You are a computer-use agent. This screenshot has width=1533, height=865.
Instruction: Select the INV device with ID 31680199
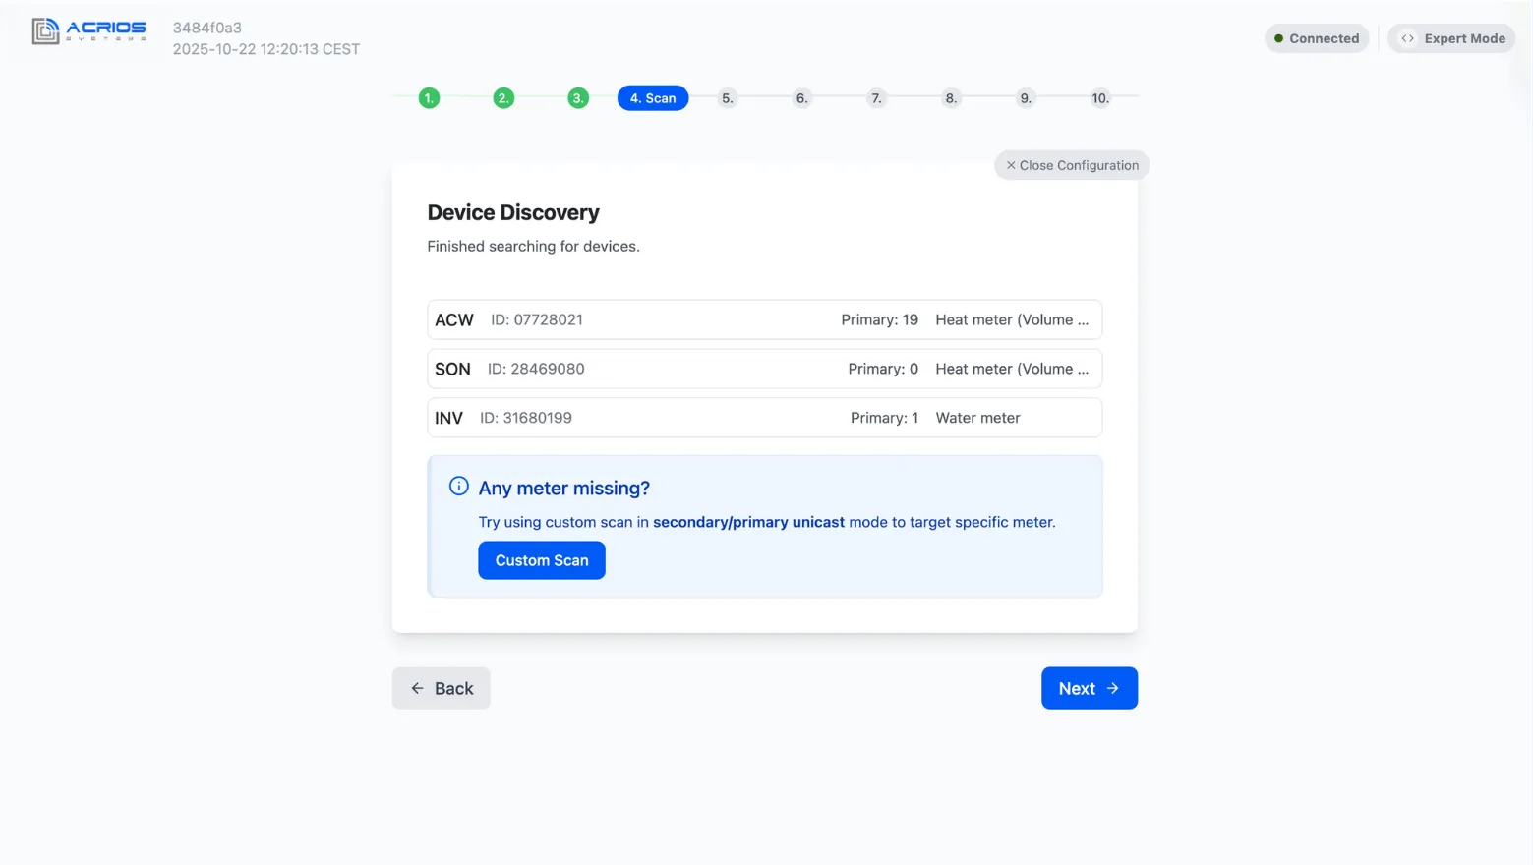[x=765, y=418]
